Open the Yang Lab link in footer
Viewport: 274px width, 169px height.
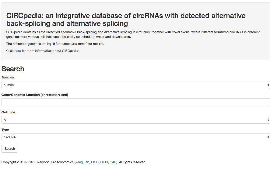(82, 162)
